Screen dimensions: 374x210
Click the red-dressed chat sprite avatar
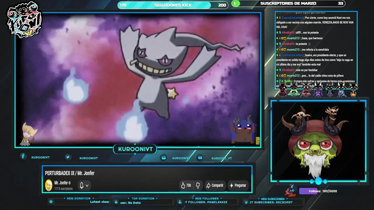coord(283,90)
